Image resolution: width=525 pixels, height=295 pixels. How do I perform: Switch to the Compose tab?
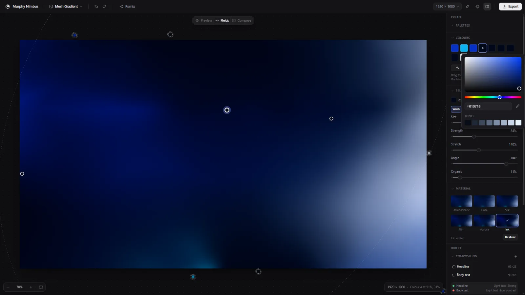pyautogui.click(x=242, y=21)
